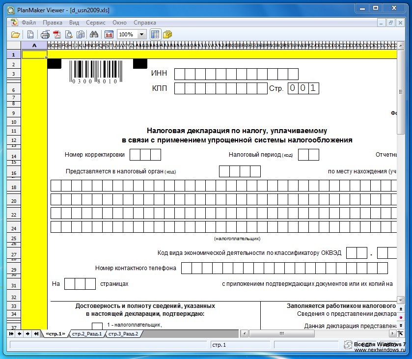Select column A header
Viewport: 412px width, 359px height.
coord(34,46)
